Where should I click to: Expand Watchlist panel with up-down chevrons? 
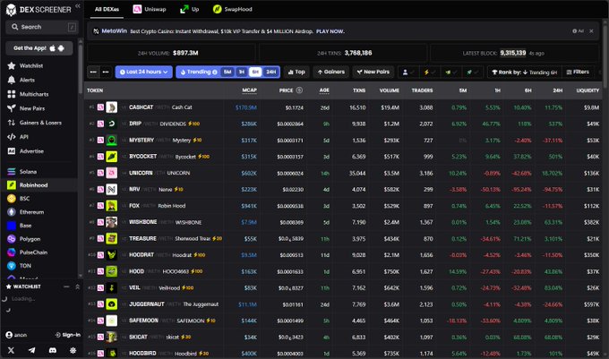point(77,286)
